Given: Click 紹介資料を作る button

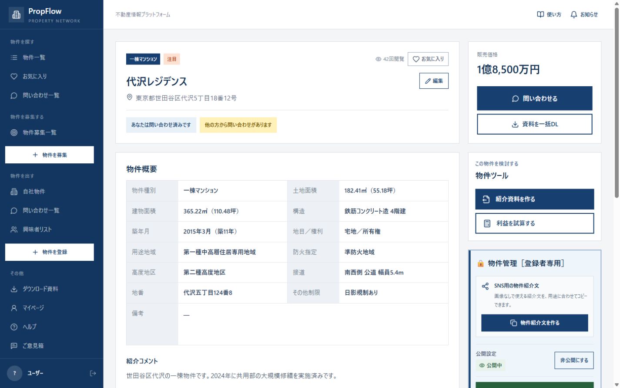Looking at the screenshot, I should (535, 199).
